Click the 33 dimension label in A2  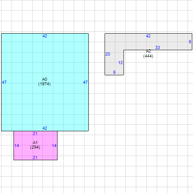(157, 47)
